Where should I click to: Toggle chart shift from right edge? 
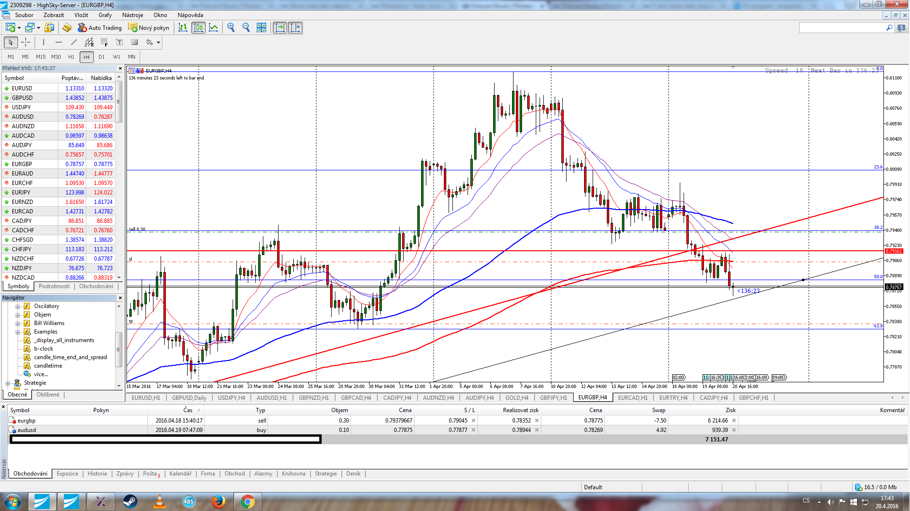coord(295,28)
